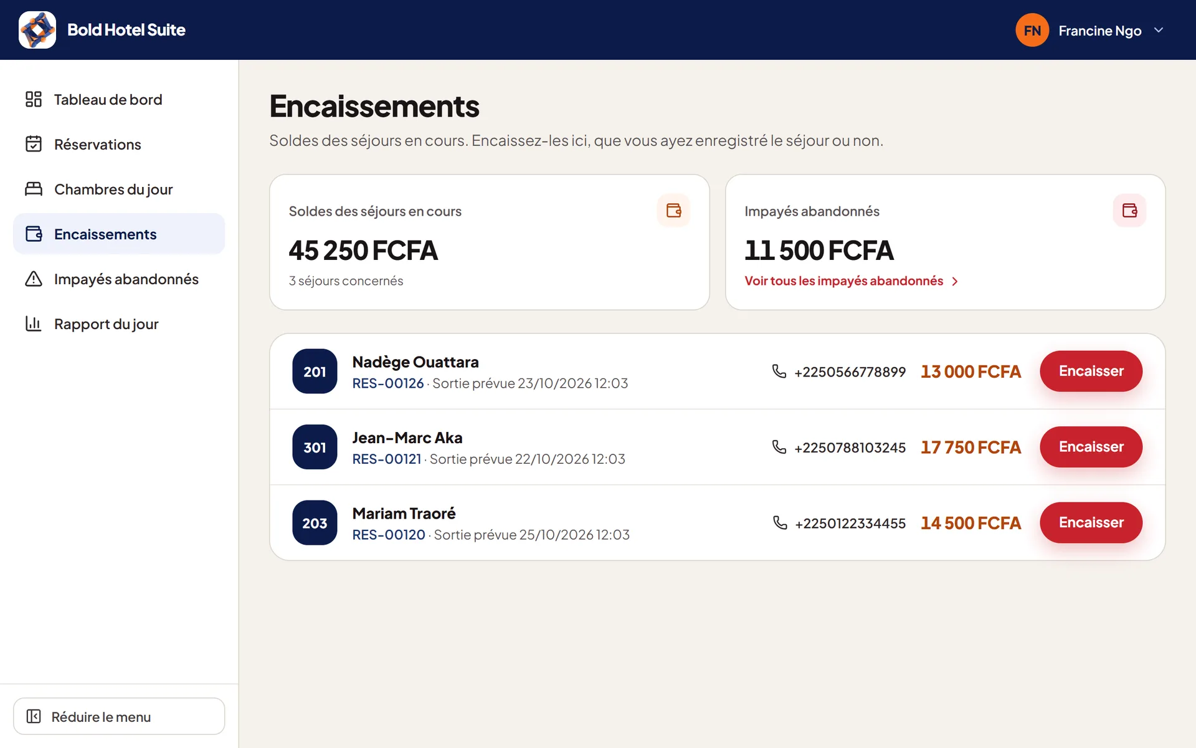
Task: Click phone number +2250122334455
Action: [x=850, y=523]
